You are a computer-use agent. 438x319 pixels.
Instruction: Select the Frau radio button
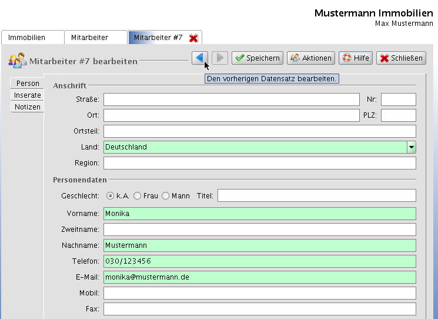tap(138, 195)
